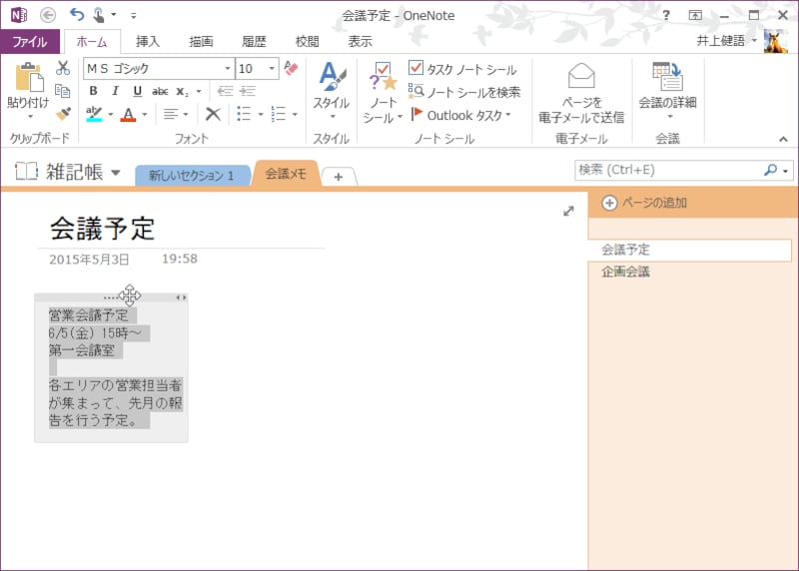Delete with the X icon
This screenshot has height=571, width=799.
click(213, 114)
